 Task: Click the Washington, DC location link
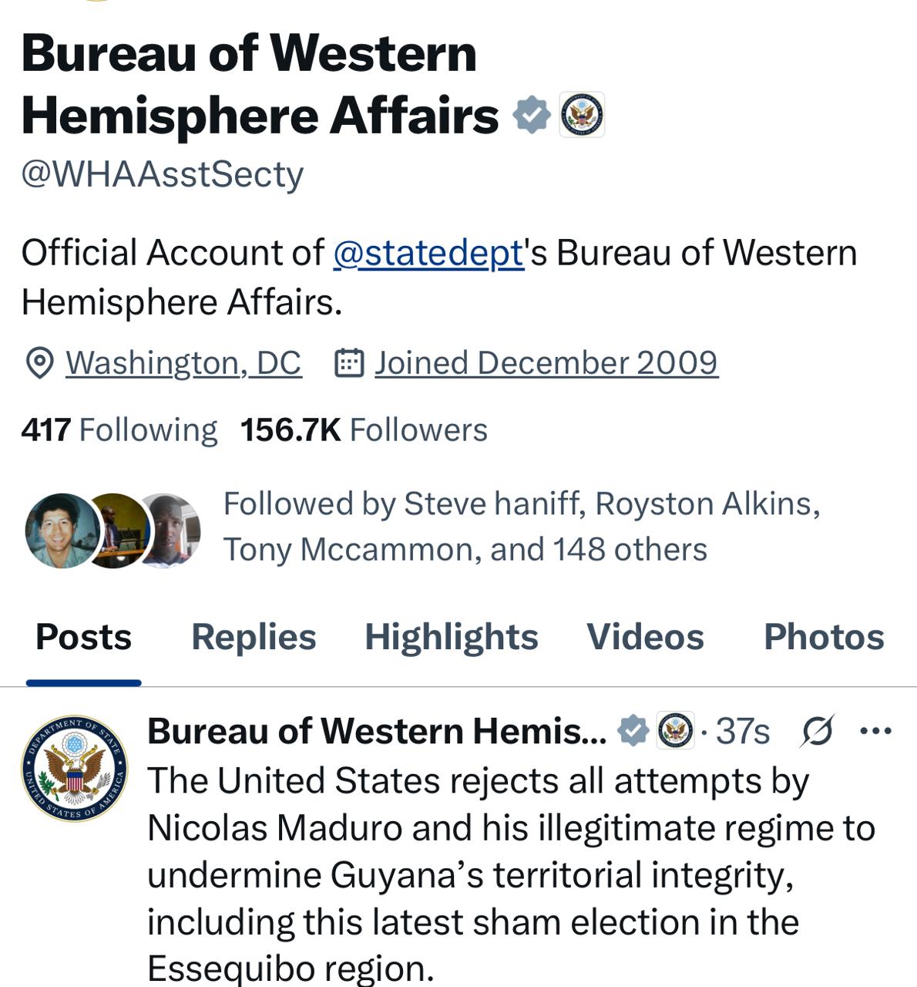(183, 362)
